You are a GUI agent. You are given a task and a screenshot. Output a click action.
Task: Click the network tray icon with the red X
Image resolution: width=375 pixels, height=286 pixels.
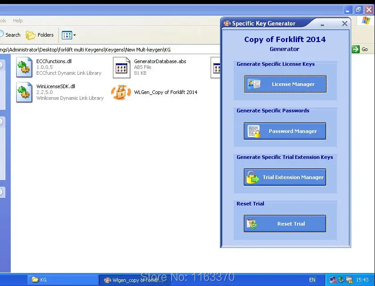click(x=333, y=280)
